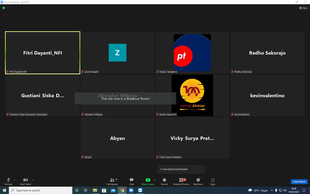The width and height of the screenshot is (310, 194).
Task: Open the Zoom app taskbar icon
Action: pyautogui.click(x=131, y=190)
